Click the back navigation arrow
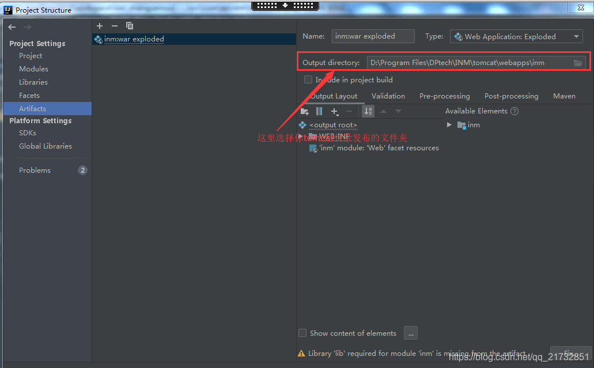The width and height of the screenshot is (594, 368). click(12, 27)
